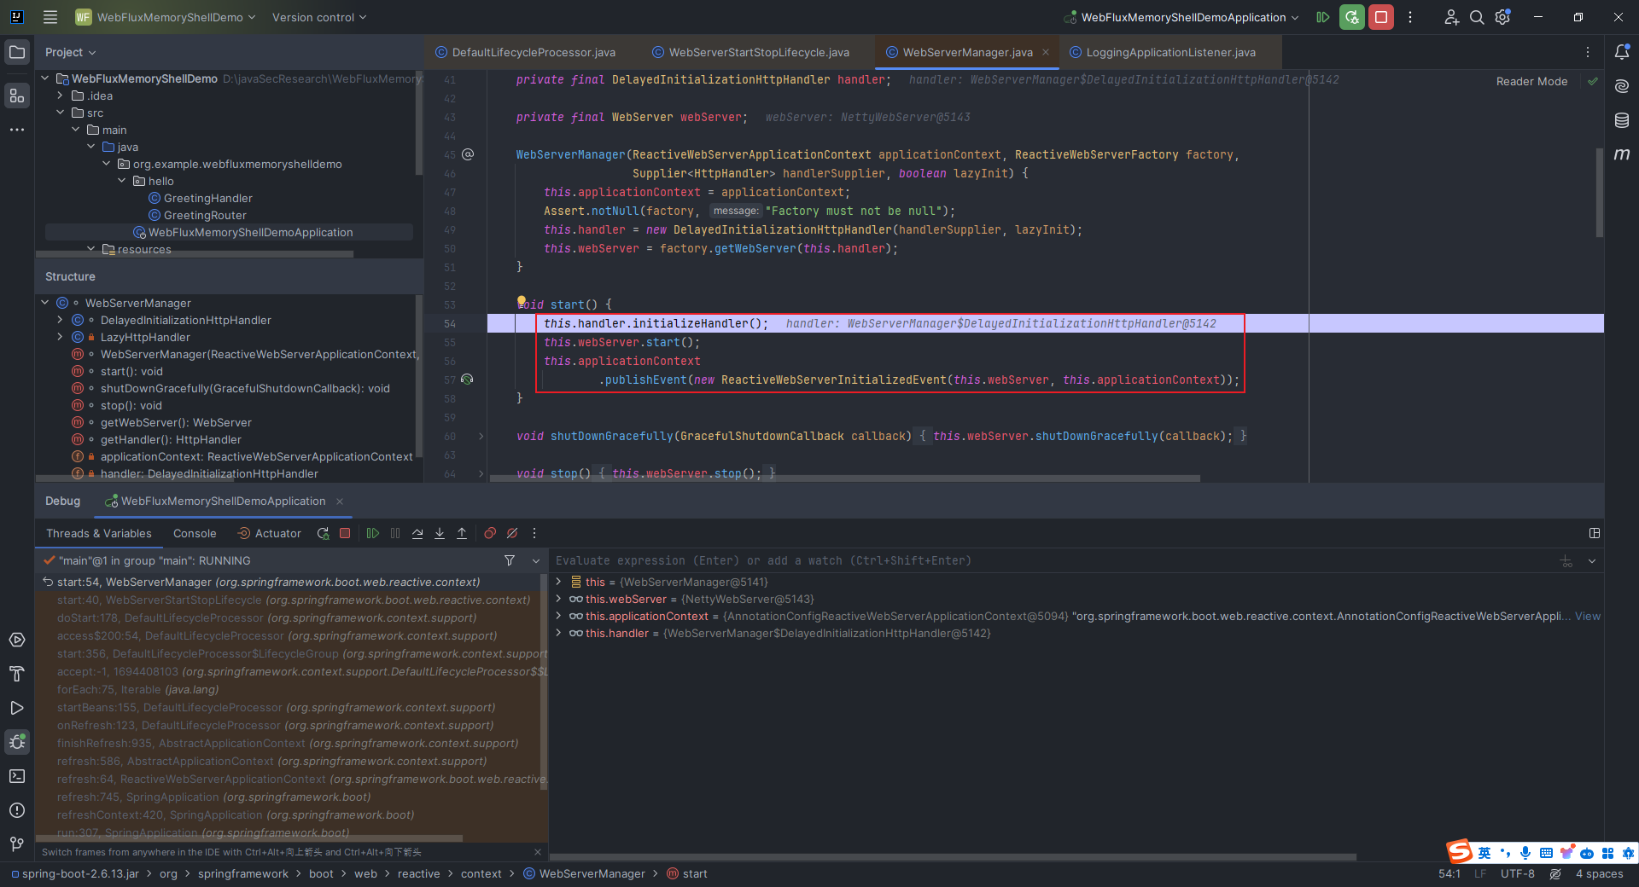Unfold shutDownGracefully method at line 60
Screen dimensions: 1639x887
(x=481, y=436)
